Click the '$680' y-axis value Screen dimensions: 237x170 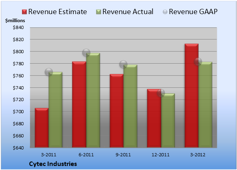coord(18,124)
